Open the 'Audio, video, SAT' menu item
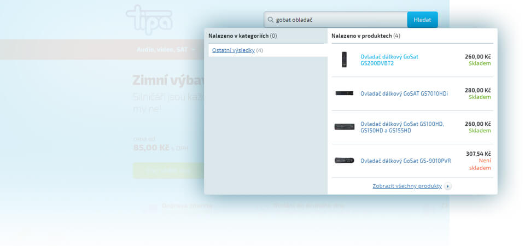 click(162, 50)
